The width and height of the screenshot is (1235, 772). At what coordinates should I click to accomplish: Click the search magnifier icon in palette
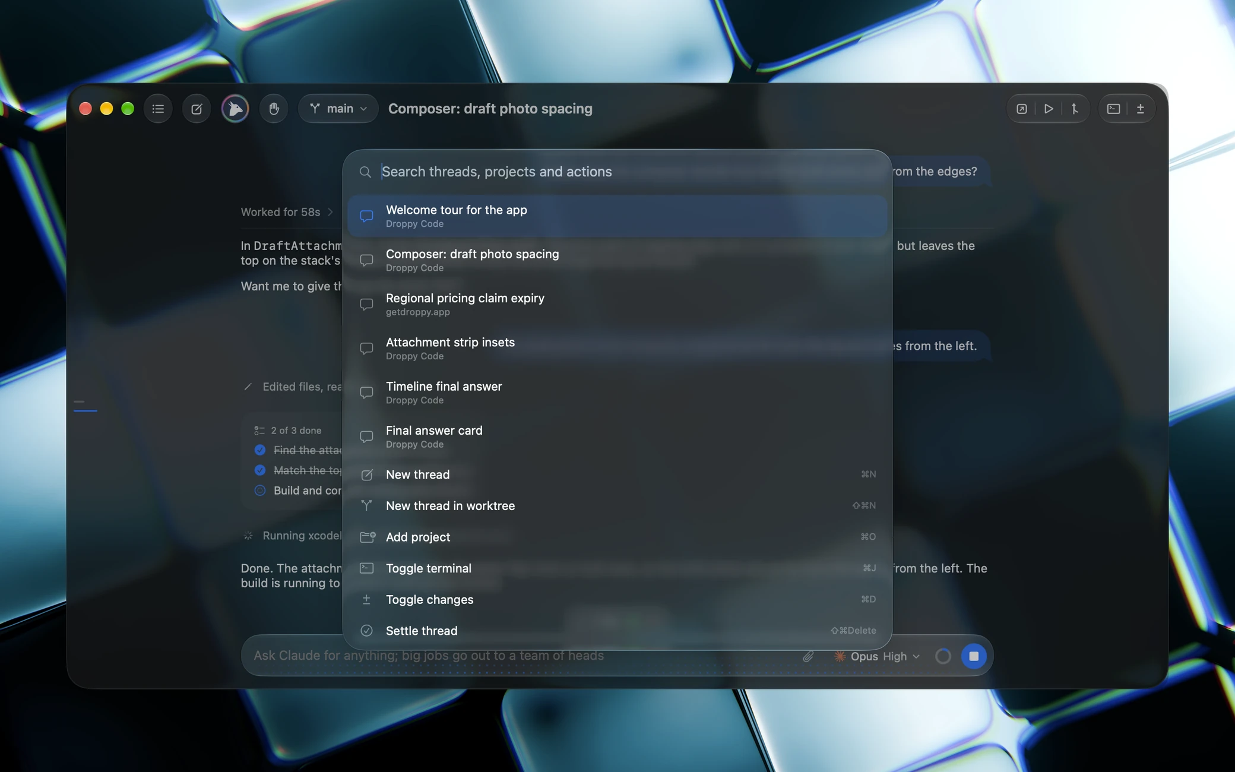365,172
